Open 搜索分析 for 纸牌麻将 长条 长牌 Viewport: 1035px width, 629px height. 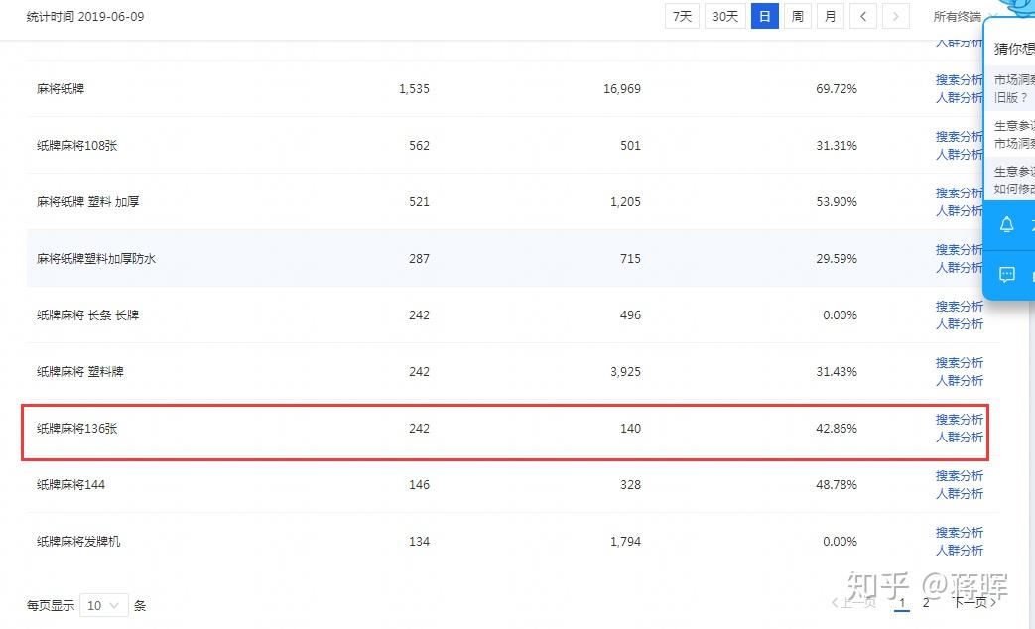[960, 307]
